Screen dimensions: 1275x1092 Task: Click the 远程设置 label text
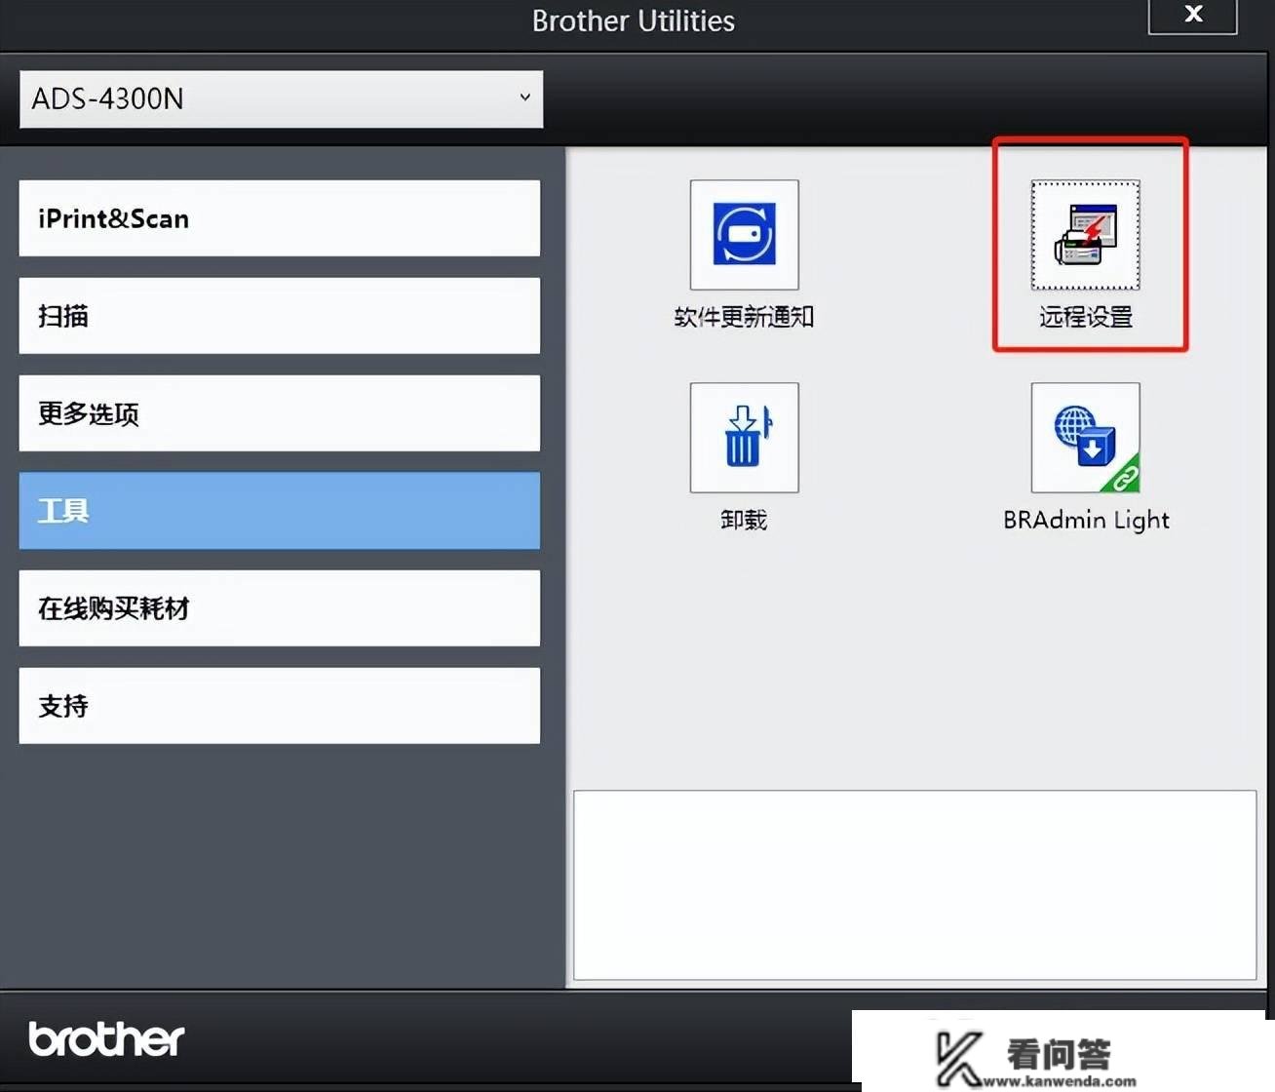click(x=1086, y=317)
